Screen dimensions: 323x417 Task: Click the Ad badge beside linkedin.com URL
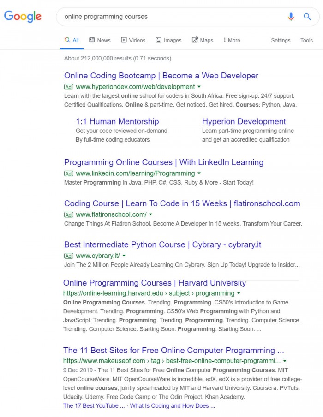[69, 173]
